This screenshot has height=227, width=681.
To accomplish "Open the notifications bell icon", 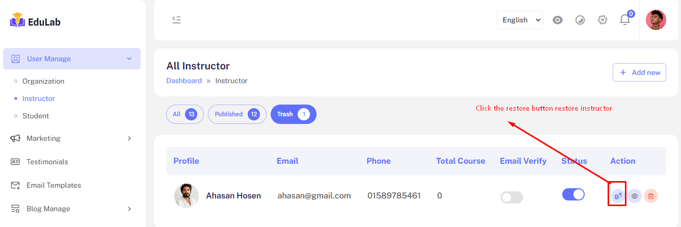I will [x=625, y=20].
